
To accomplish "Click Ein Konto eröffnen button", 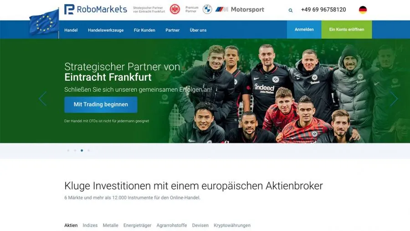I will [x=347, y=30].
